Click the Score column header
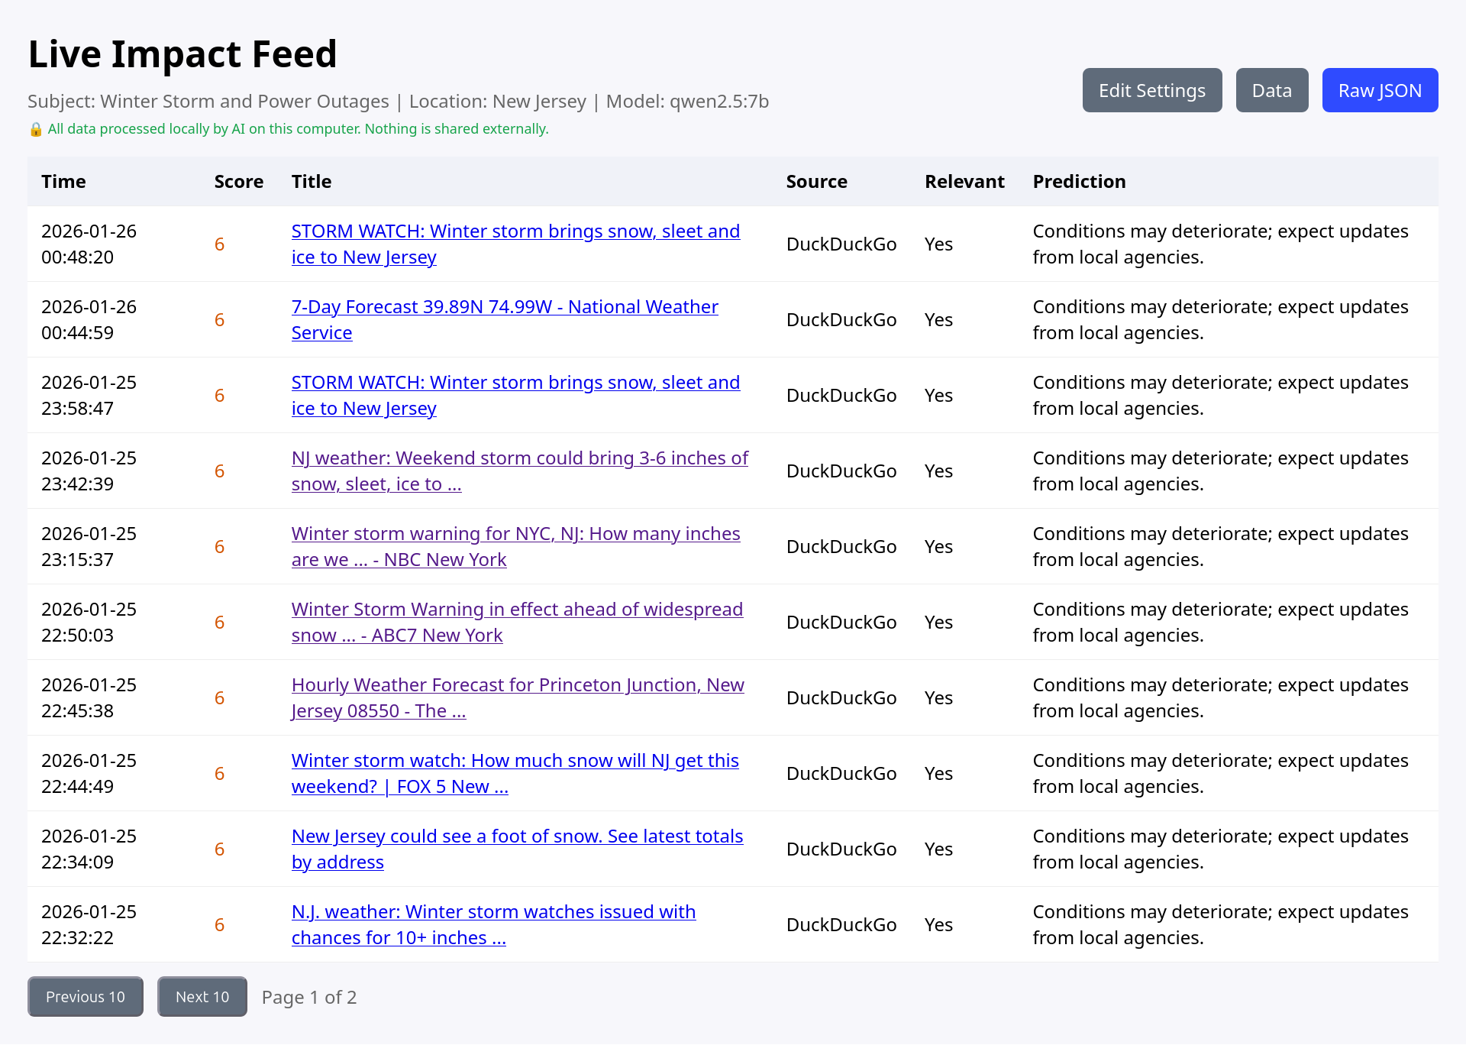This screenshot has width=1466, height=1045. pyautogui.click(x=238, y=182)
